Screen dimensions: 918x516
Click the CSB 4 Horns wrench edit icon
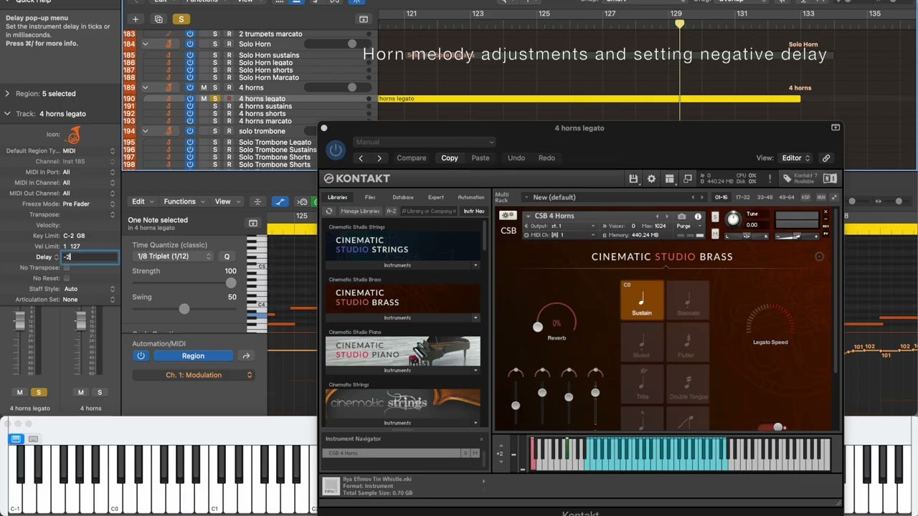(x=508, y=216)
